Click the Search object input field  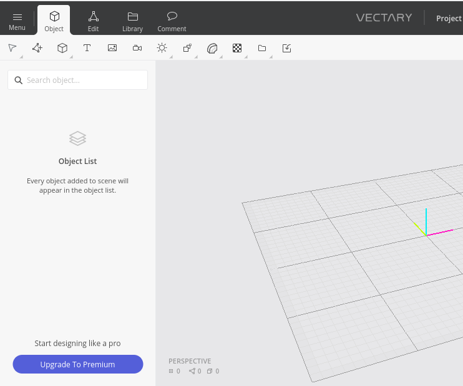pos(78,80)
